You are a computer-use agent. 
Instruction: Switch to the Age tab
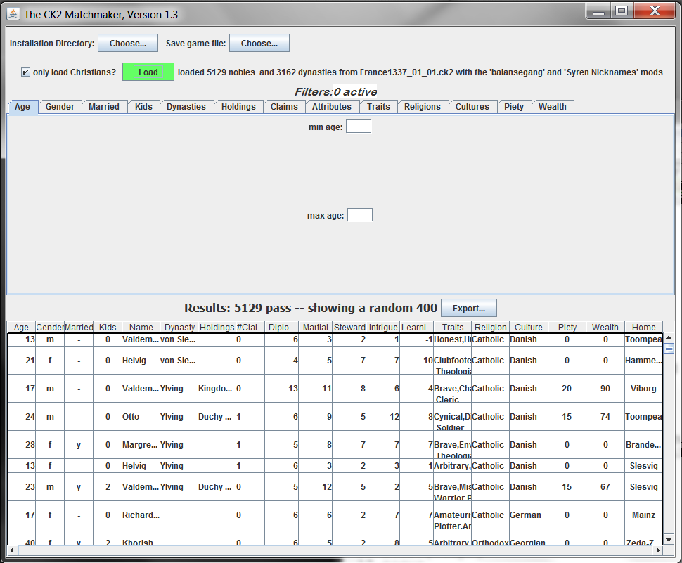(x=22, y=107)
